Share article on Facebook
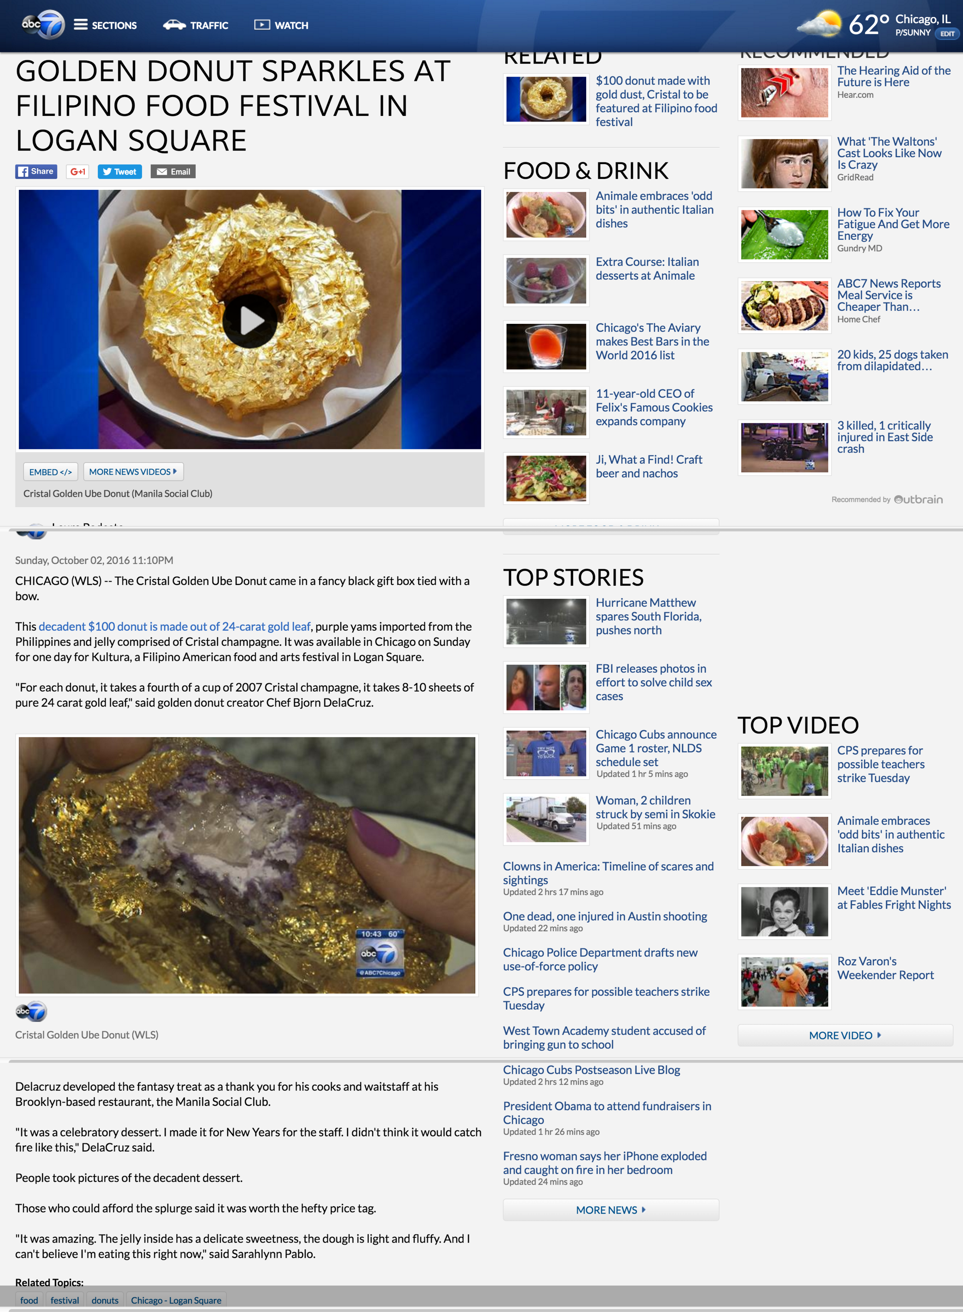Screen dimensions: 963x1312 point(36,171)
